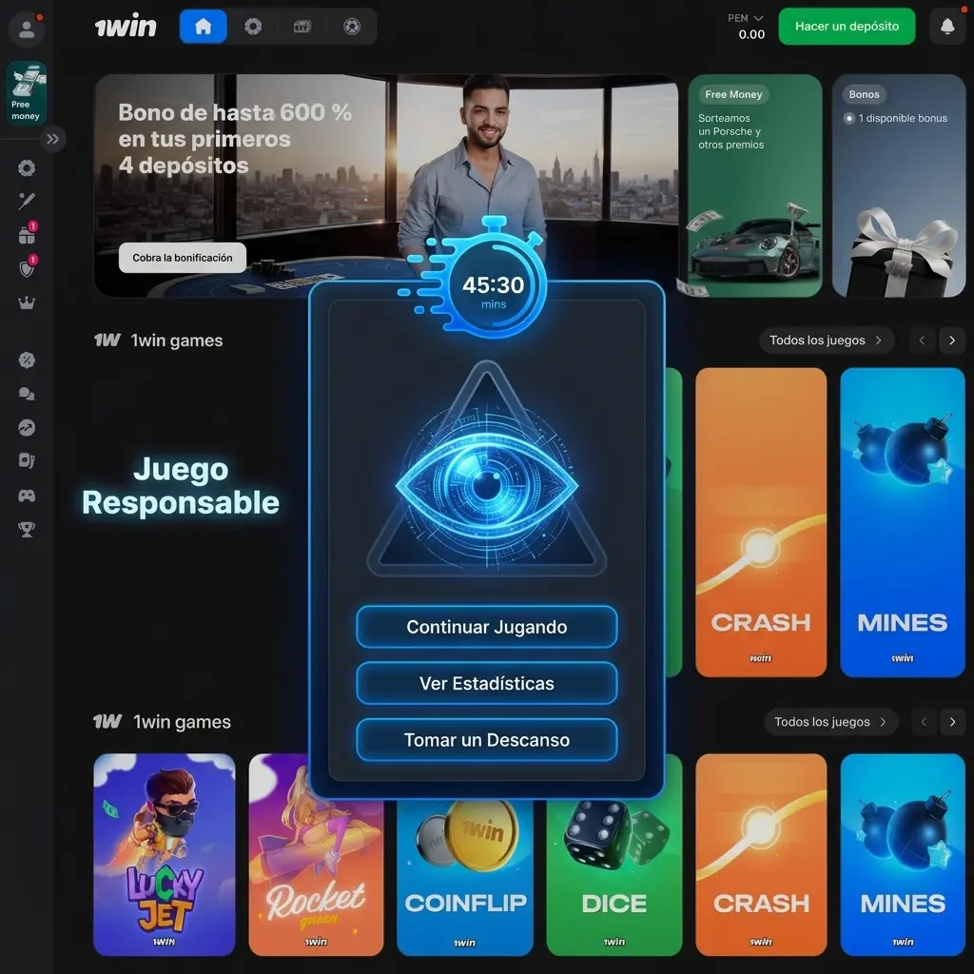The image size is (974, 974).
Task: Click previous arrow in lower games row
Action: point(924,722)
